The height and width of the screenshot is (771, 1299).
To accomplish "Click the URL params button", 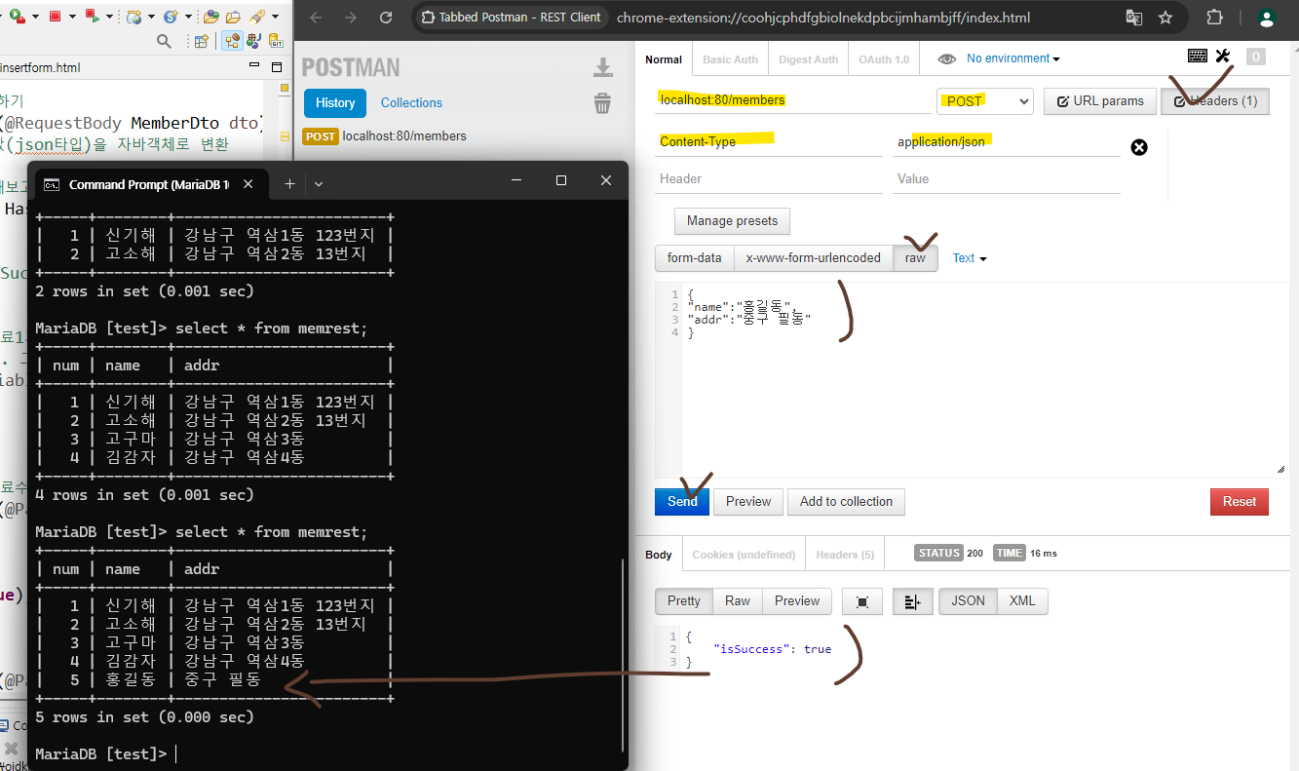I will coord(1100,101).
